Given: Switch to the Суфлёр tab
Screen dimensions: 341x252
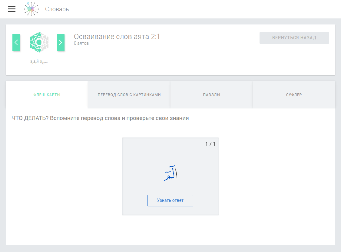Looking at the screenshot, I should click(294, 95).
